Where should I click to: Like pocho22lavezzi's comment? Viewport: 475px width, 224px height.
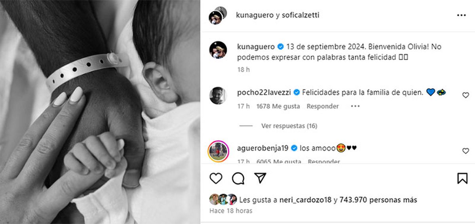click(465, 95)
